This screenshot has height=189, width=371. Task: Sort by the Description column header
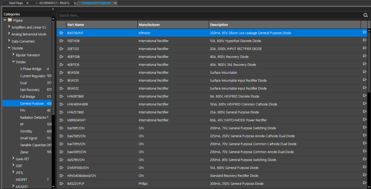pos(285,25)
